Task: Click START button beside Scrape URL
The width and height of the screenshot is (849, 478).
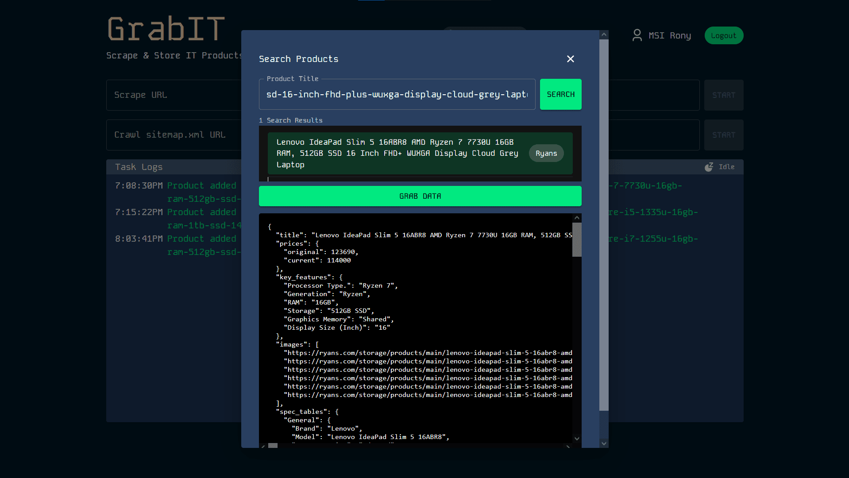Action: (724, 95)
